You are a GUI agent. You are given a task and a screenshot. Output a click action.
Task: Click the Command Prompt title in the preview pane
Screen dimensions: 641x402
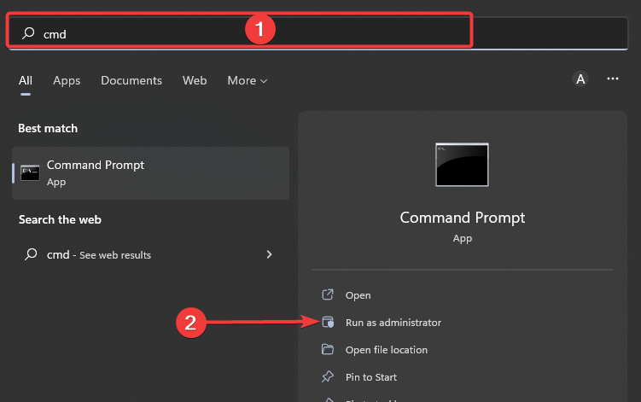point(463,218)
